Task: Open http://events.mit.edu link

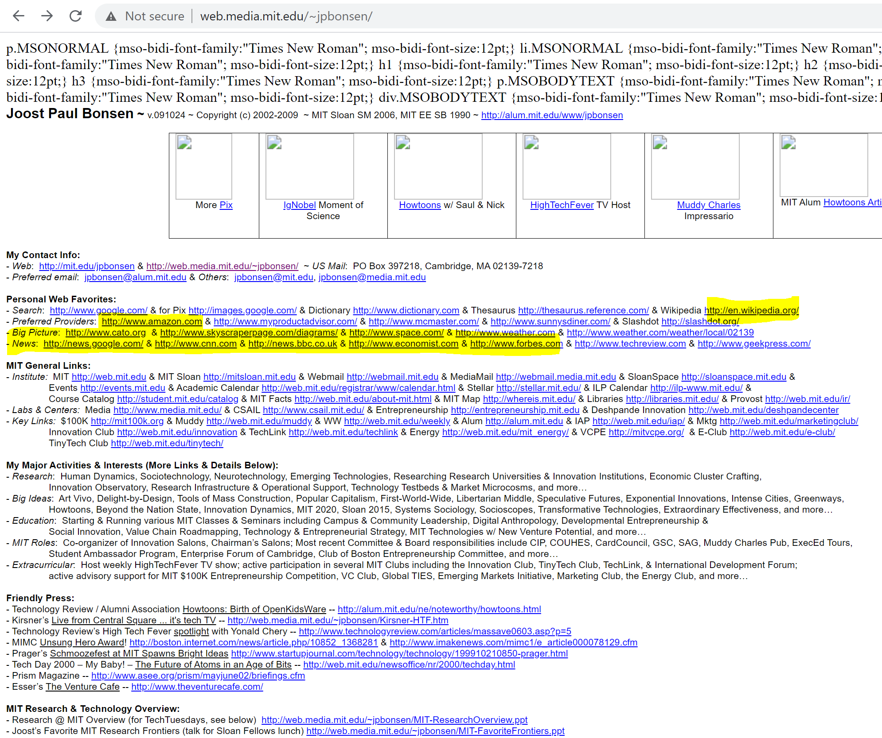Action: click(122, 388)
